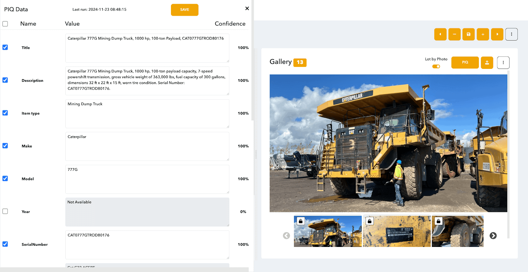
Task: Click the PIQ button in Gallery
Action: [x=465, y=63]
